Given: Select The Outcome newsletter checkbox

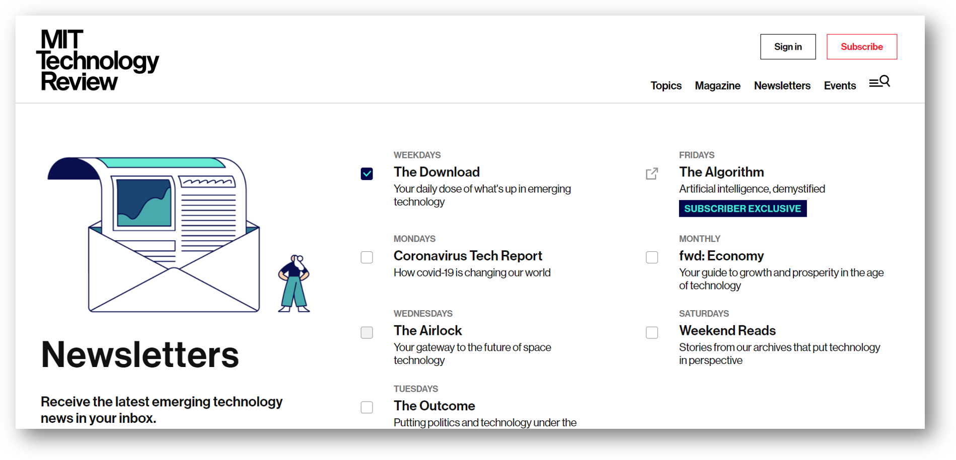Looking at the screenshot, I should [366, 407].
